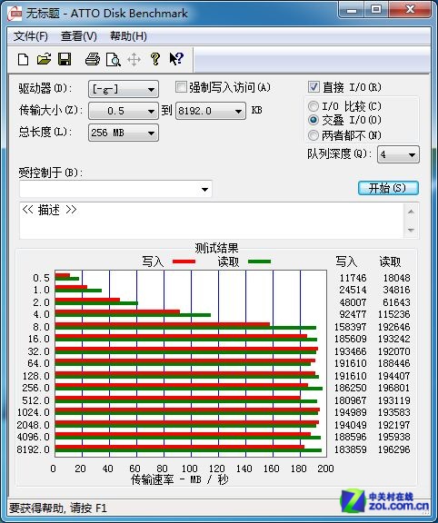
Task: Minimize the ATTO Disk Benchmark window
Action: click(351, 10)
